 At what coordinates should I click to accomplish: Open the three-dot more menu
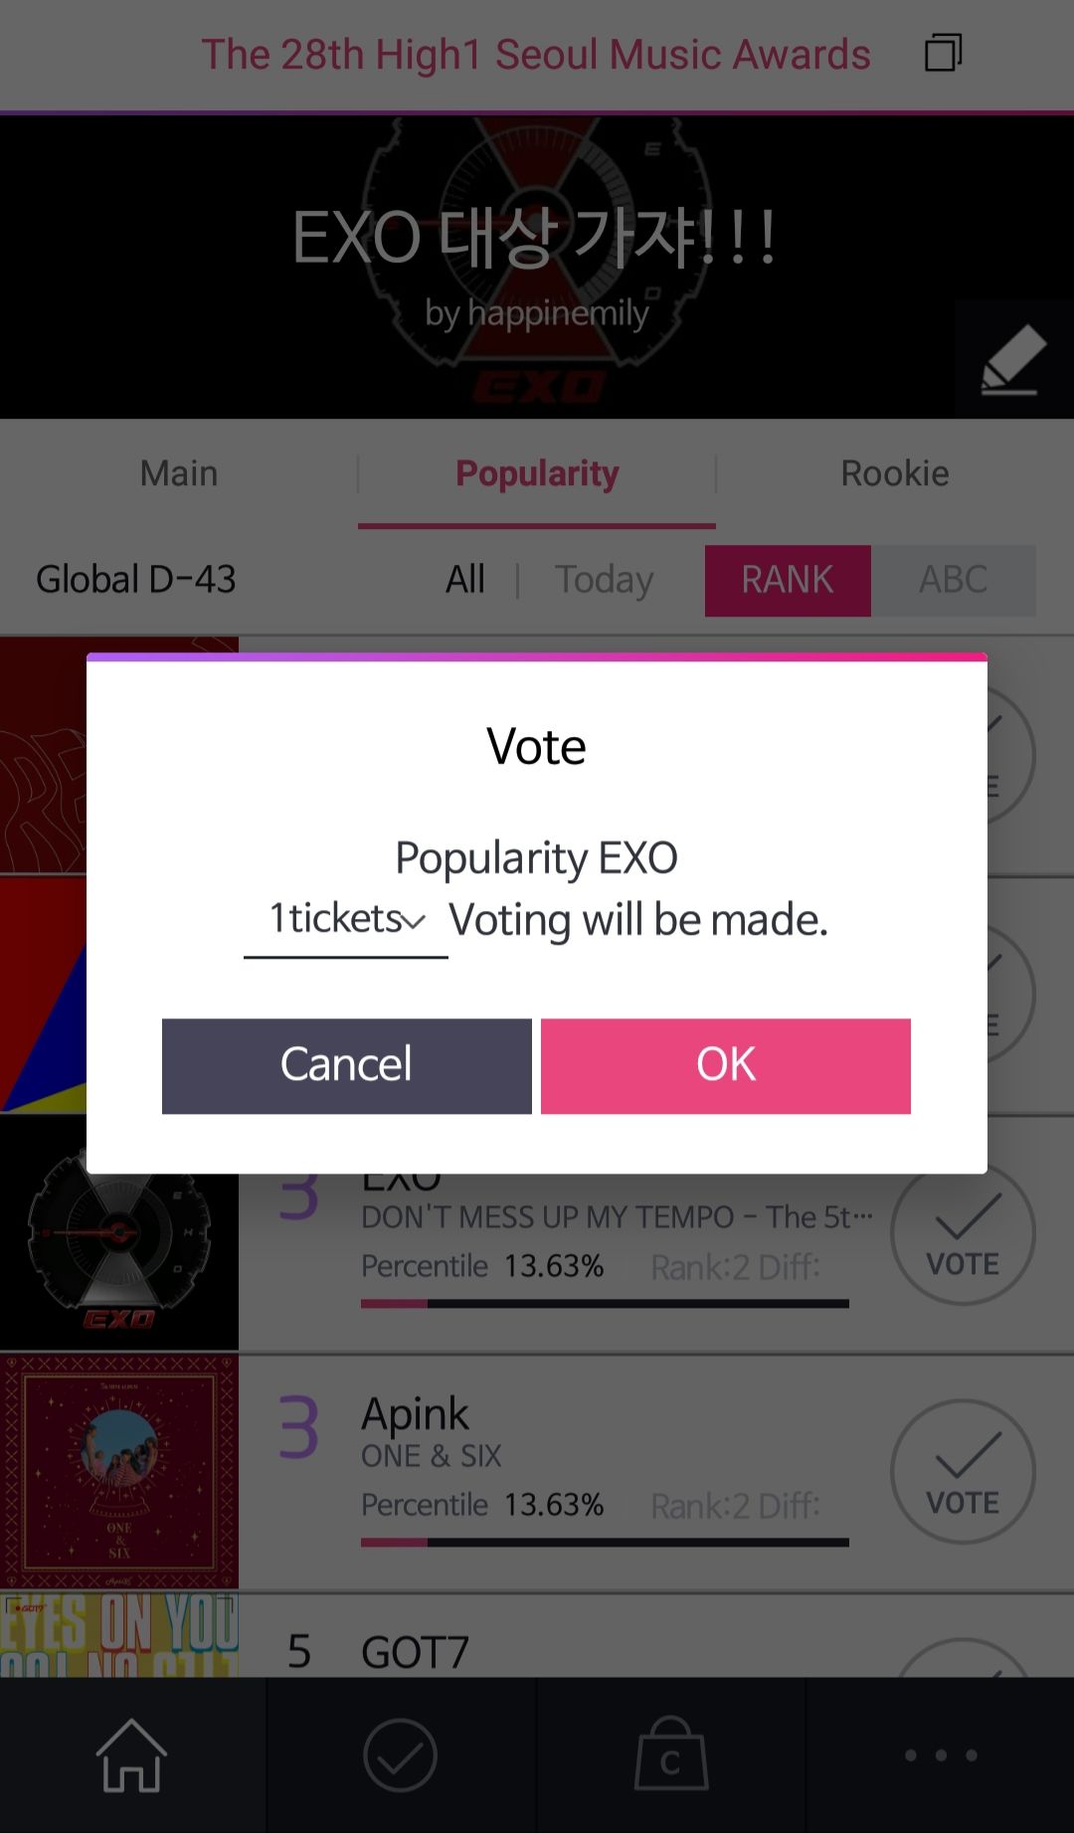point(941,1755)
